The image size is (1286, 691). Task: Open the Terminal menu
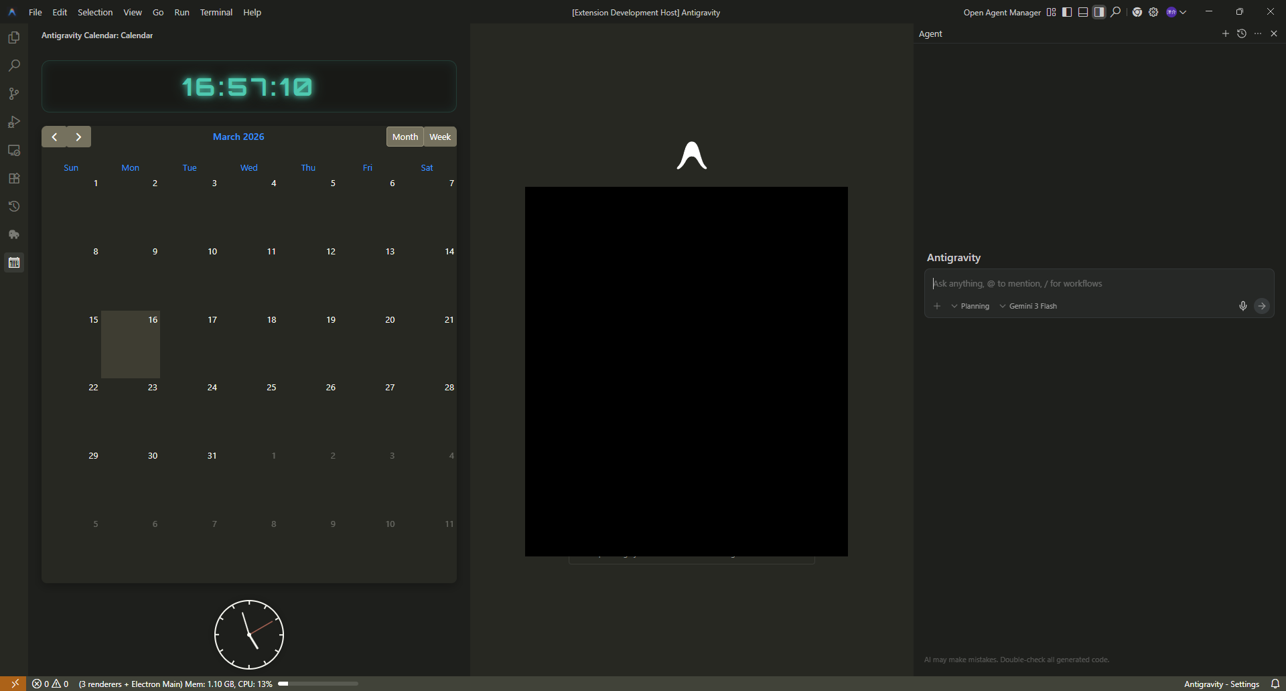point(216,12)
